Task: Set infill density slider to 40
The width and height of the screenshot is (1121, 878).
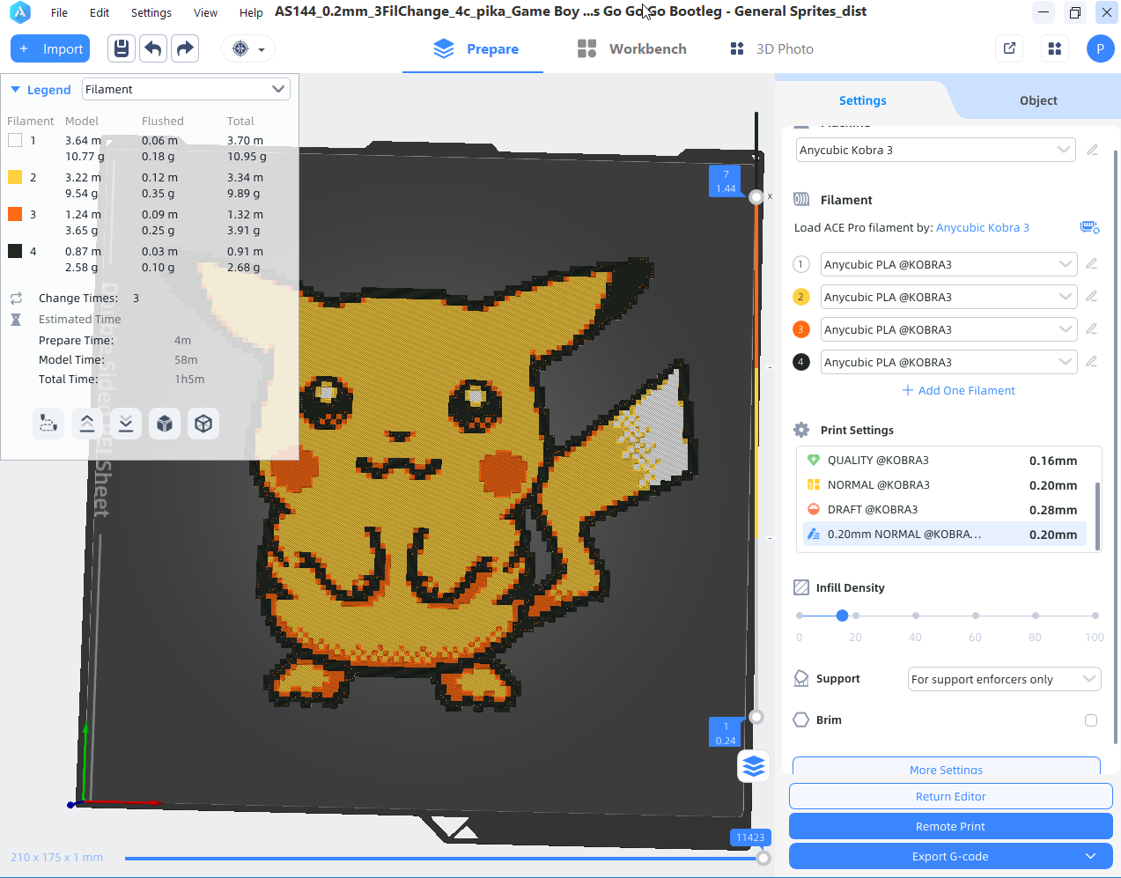Action: point(916,616)
